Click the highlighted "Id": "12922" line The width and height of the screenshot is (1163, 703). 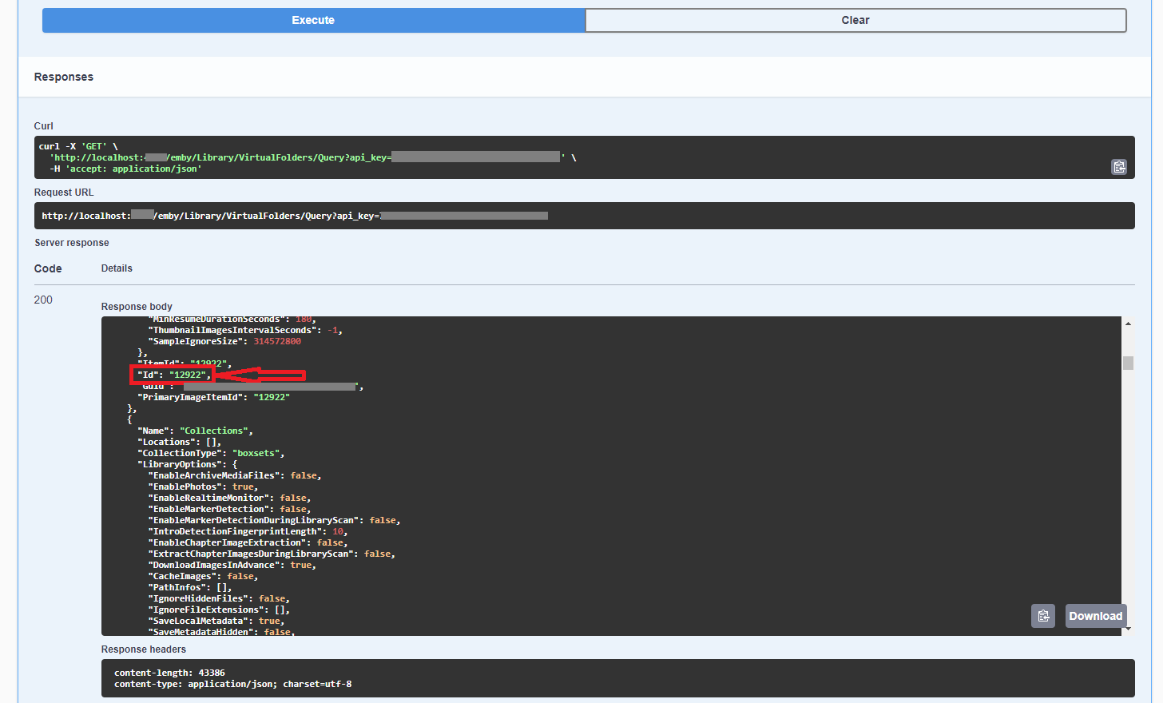[x=173, y=375]
